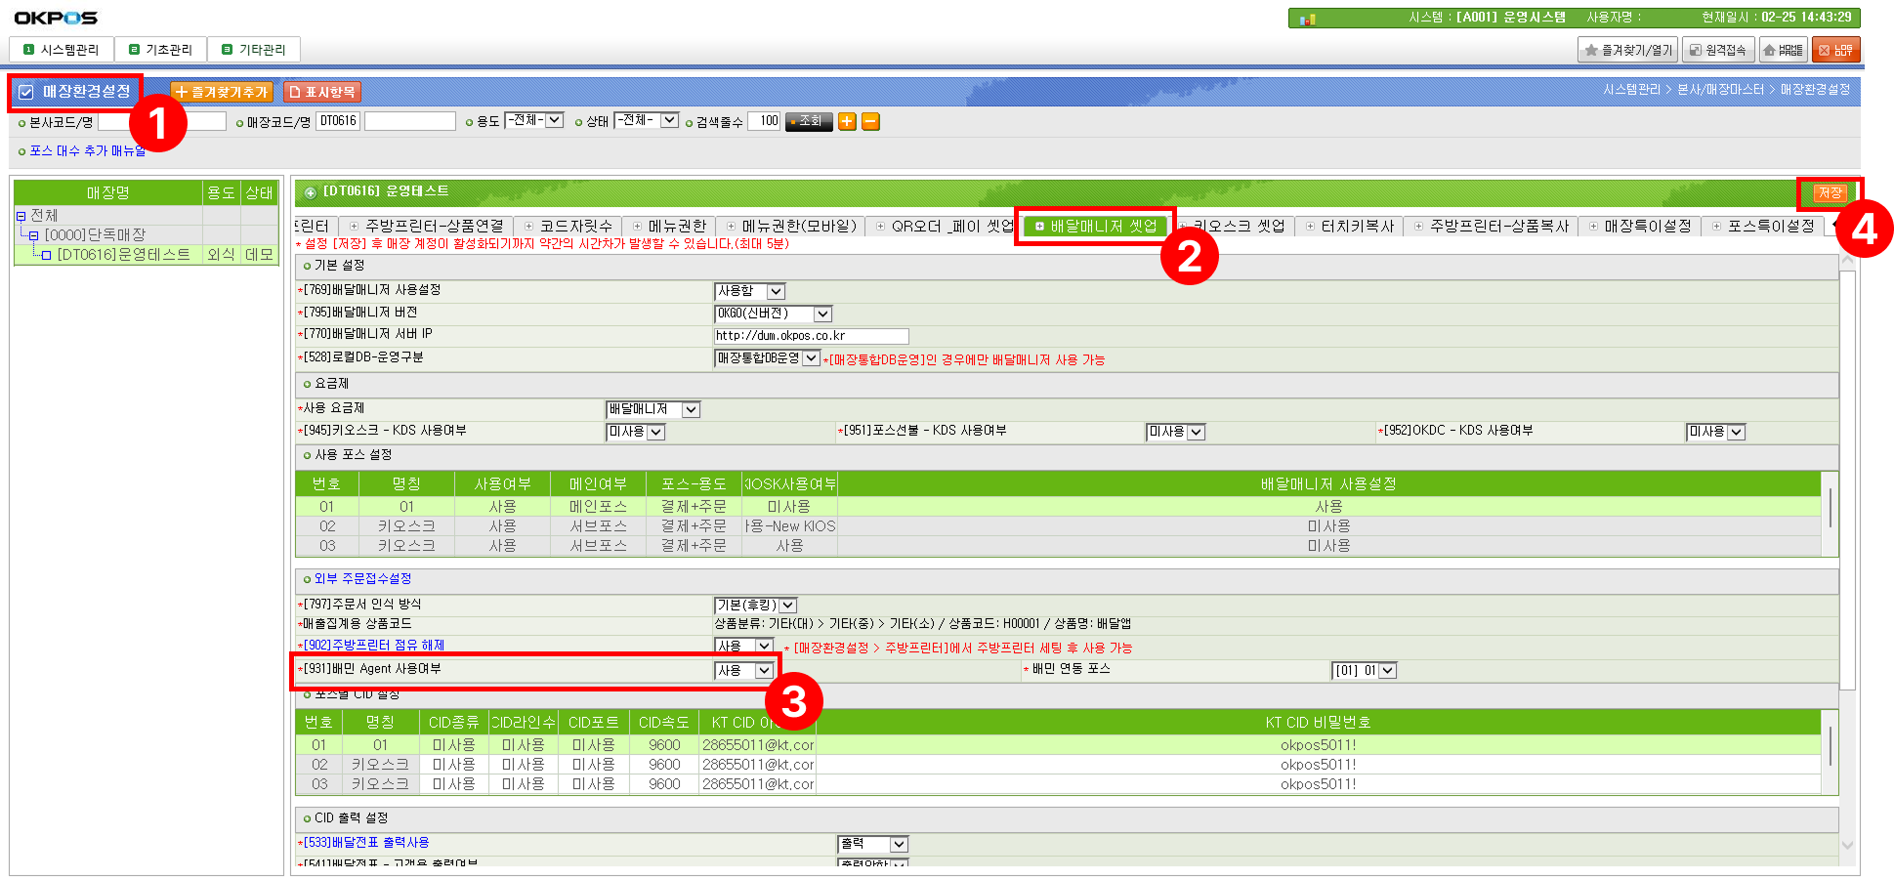Collapse the 전체 tree node

[x=21, y=216]
